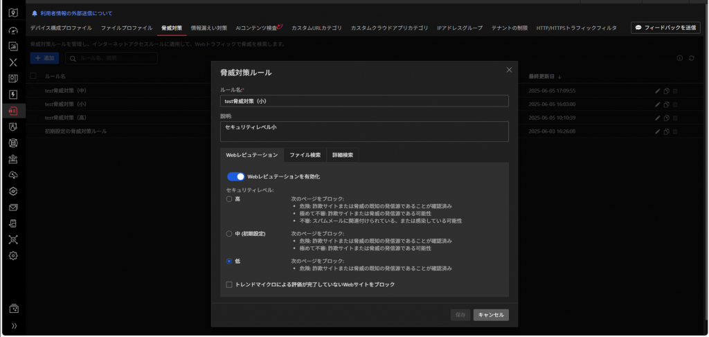Check the トレンドマイクロ unrated websites block checkbox
Viewport: 709px width, 337px height.
[x=230, y=284]
